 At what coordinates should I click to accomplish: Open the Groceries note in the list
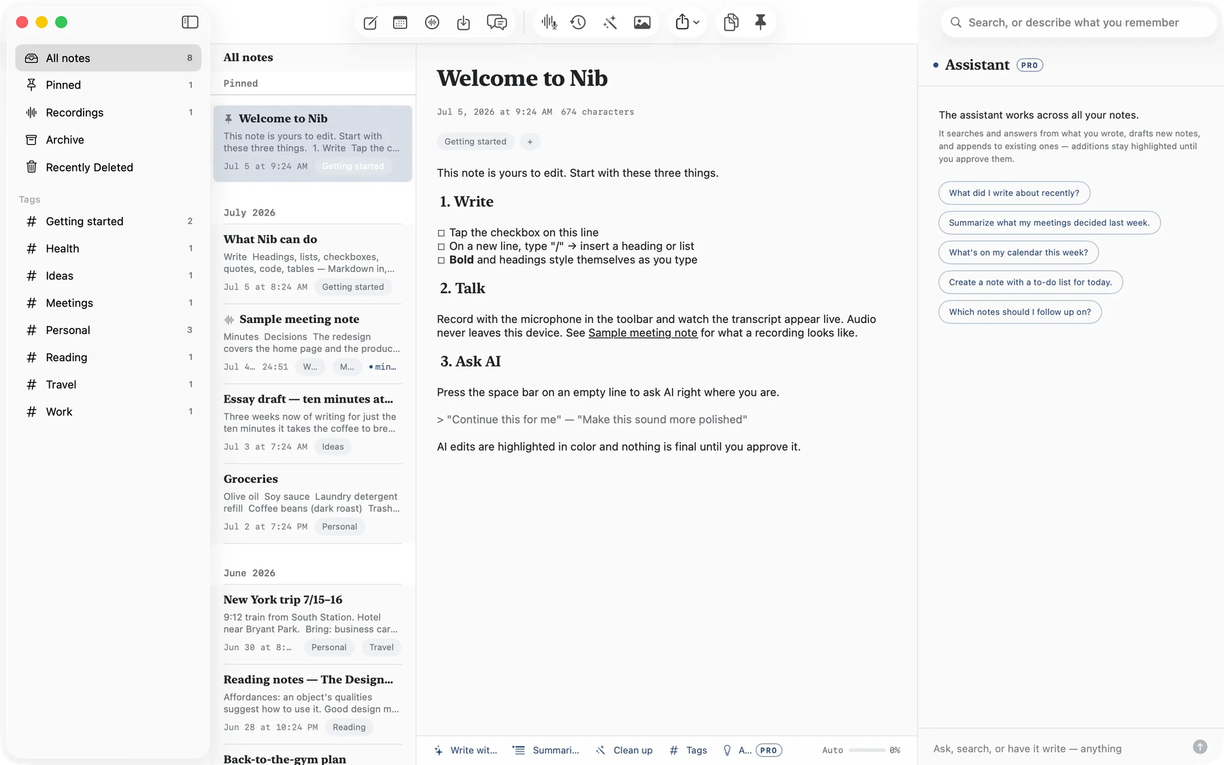pos(313,504)
